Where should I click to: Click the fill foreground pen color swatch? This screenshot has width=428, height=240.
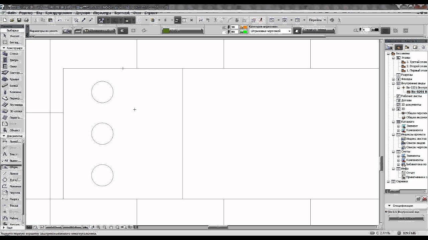click(x=243, y=27)
